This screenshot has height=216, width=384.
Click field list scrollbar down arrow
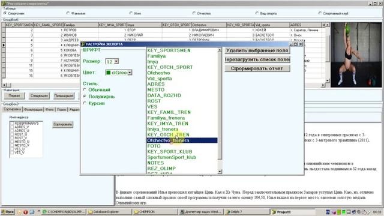[x=220, y=172]
